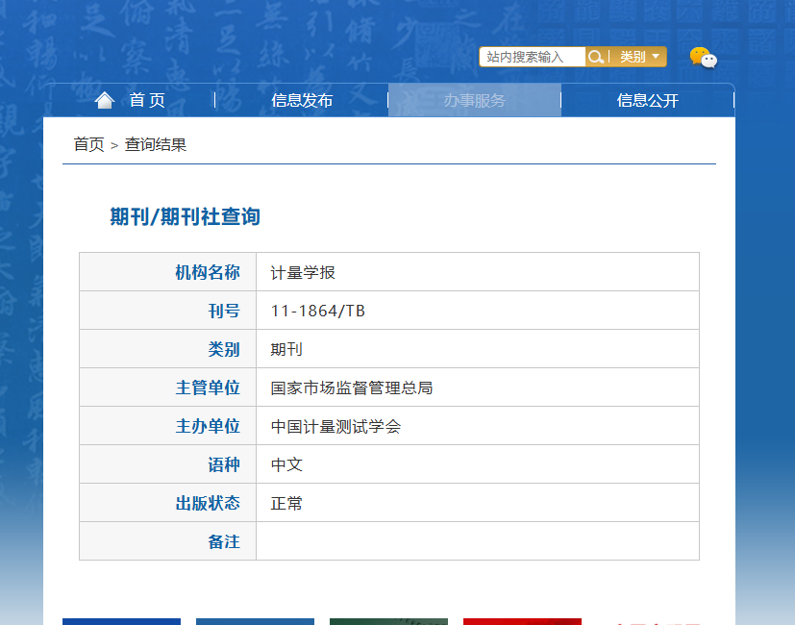Open the first blue banner thumbnail at bottom
Viewport: 795px width, 625px height.
122,621
